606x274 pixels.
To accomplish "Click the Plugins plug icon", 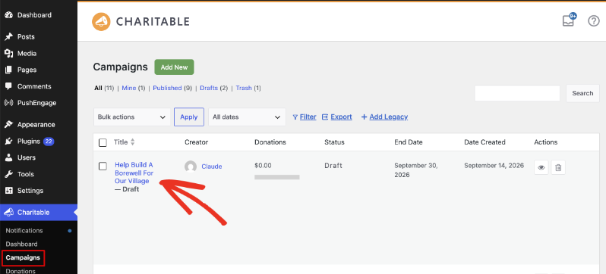I will (9, 141).
